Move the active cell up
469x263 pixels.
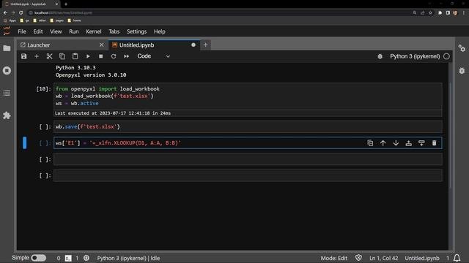tap(383, 143)
